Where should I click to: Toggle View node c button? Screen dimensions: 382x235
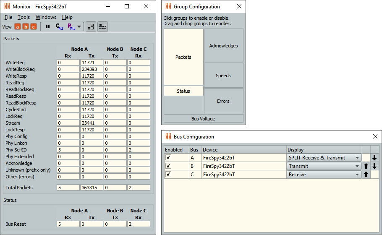point(34,27)
